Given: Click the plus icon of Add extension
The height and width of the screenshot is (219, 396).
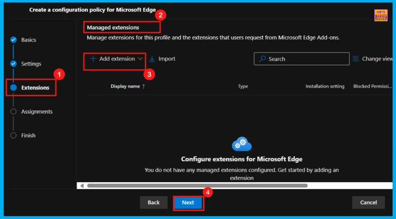Looking at the screenshot, I should [93, 58].
